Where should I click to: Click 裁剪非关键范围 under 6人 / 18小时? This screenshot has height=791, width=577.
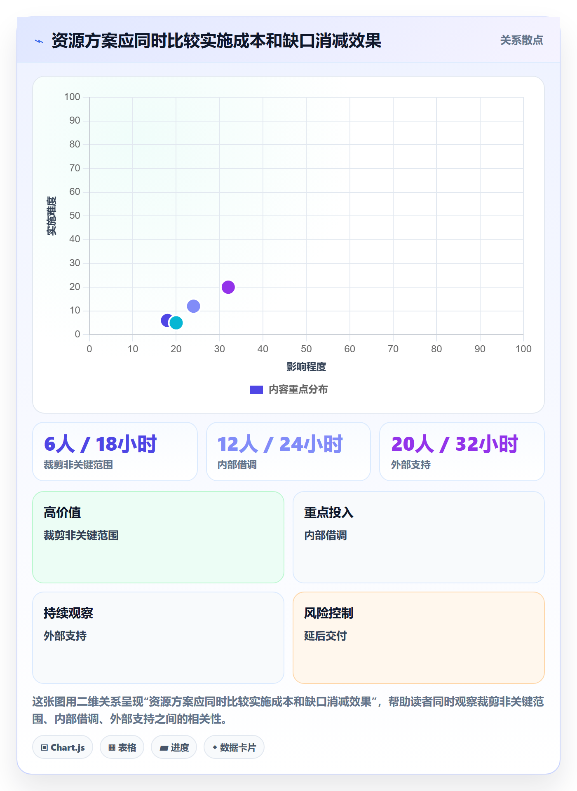[78, 465]
